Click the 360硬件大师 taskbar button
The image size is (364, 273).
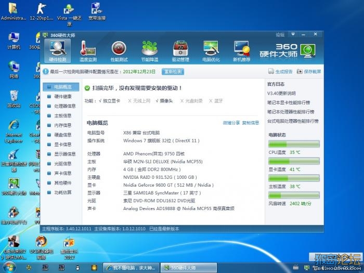[x=189, y=268]
